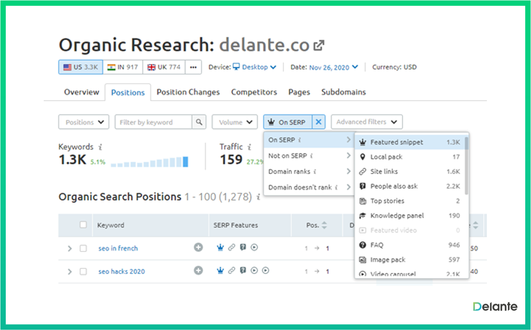Open the Device Desktop dropdown
531x330 pixels.
click(x=254, y=67)
